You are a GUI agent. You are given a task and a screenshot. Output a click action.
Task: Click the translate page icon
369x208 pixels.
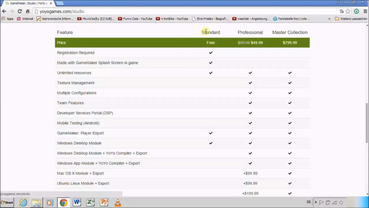pyautogui.click(x=342, y=11)
